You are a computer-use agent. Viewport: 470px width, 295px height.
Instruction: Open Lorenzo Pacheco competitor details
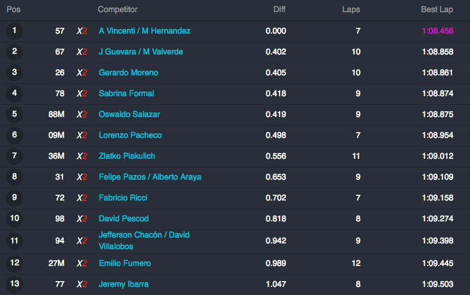(x=130, y=135)
